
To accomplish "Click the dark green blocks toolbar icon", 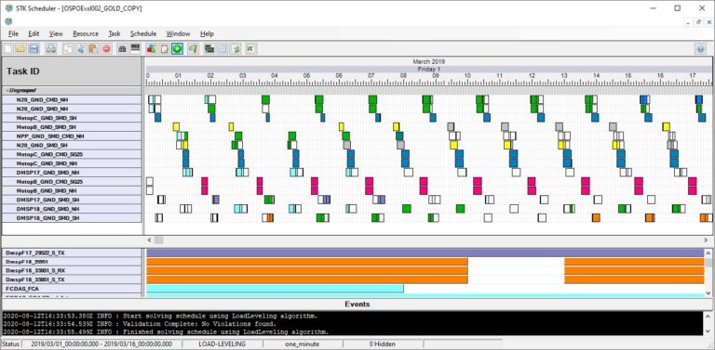I will [x=209, y=48].
